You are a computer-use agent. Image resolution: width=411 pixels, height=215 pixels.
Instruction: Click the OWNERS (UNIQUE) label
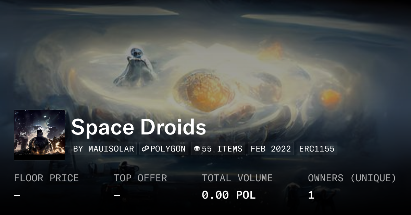[352, 178]
